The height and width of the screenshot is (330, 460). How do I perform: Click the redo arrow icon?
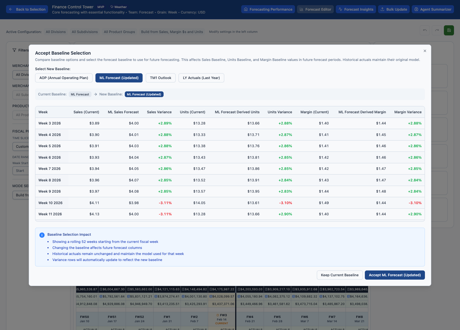pyautogui.click(x=437, y=30)
